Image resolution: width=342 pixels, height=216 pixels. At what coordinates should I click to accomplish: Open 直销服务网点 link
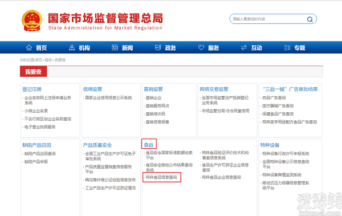157,106
